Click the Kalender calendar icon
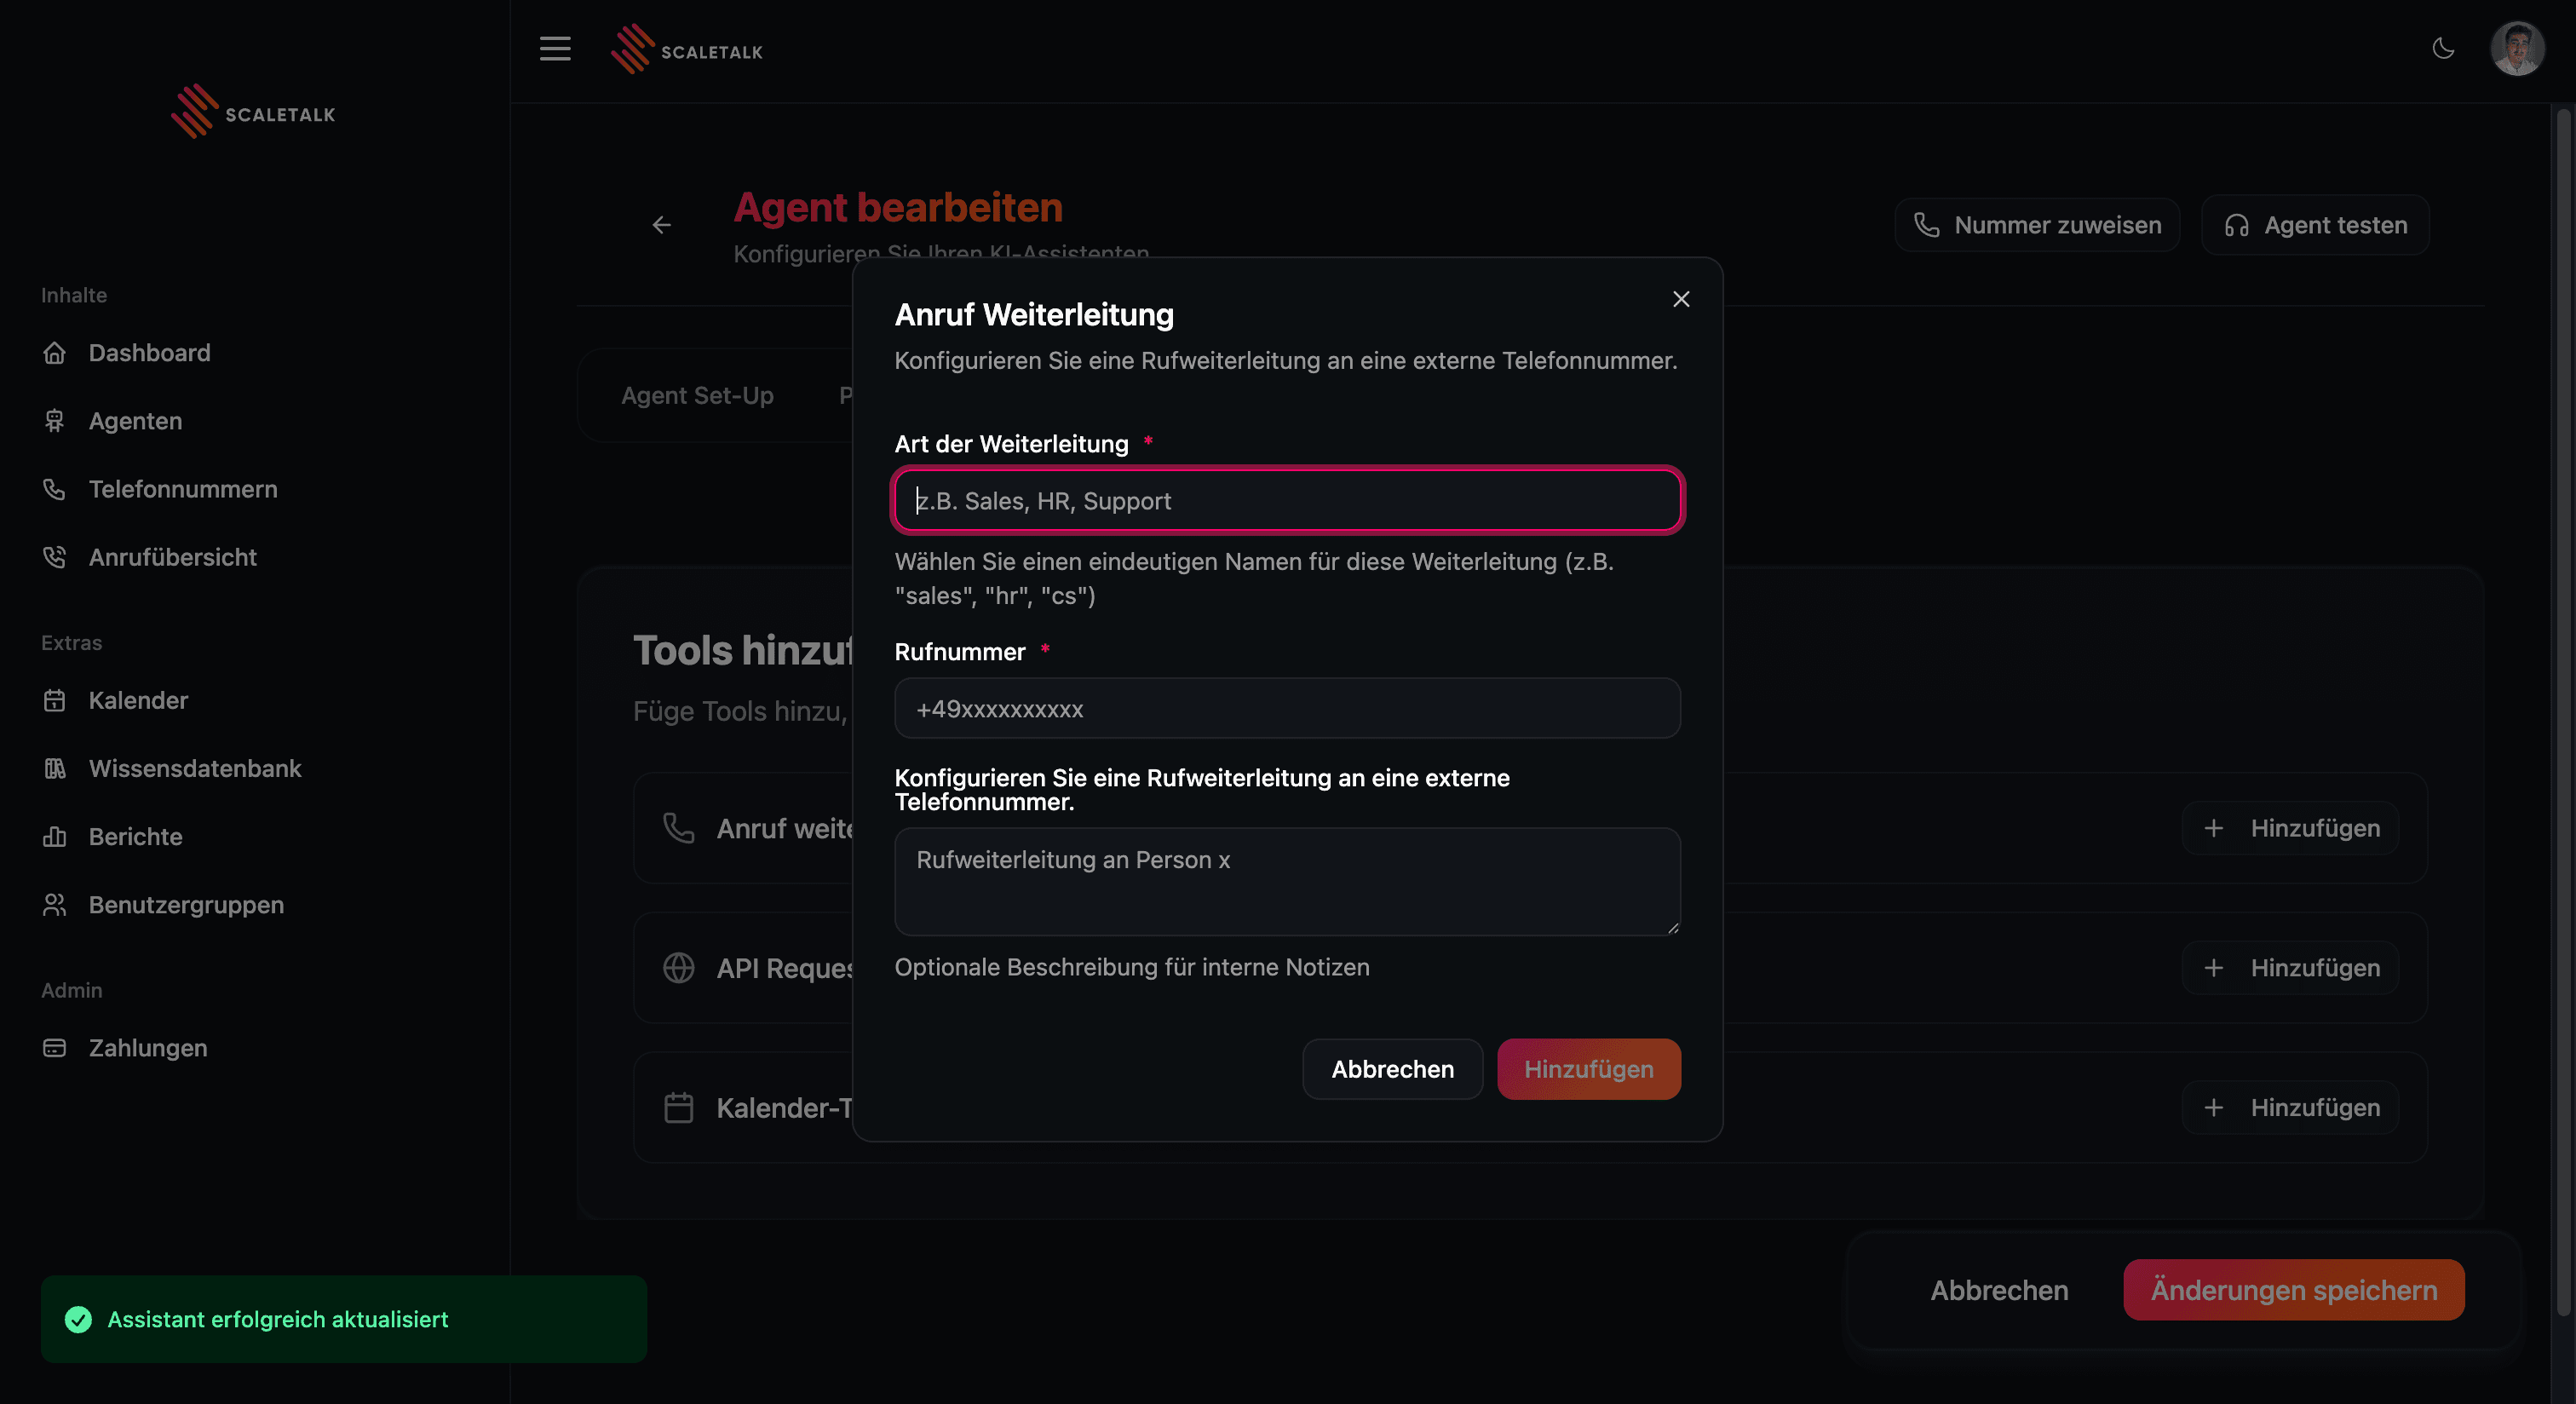 click(x=55, y=700)
